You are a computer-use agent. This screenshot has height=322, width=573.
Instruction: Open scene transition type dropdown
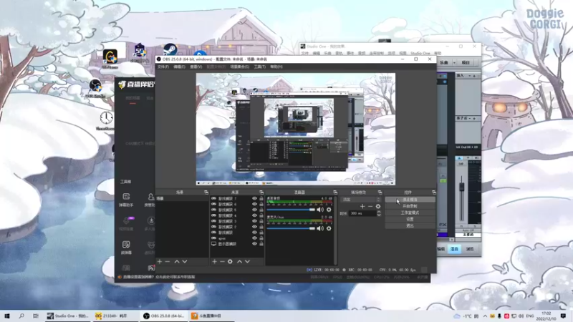pyautogui.click(x=361, y=200)
